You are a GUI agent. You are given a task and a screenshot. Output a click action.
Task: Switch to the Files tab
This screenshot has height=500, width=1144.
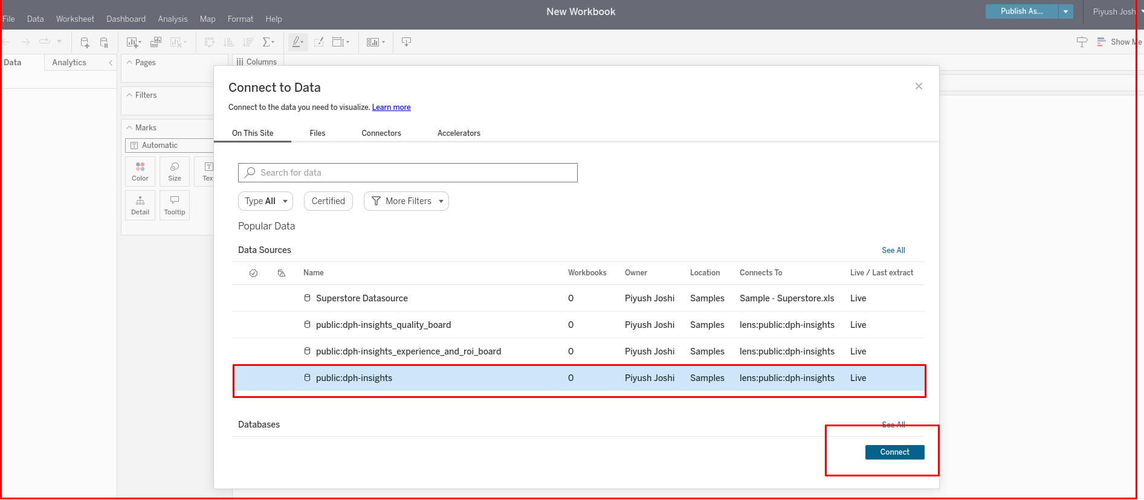pyautogui.click(x=317, y=133)
